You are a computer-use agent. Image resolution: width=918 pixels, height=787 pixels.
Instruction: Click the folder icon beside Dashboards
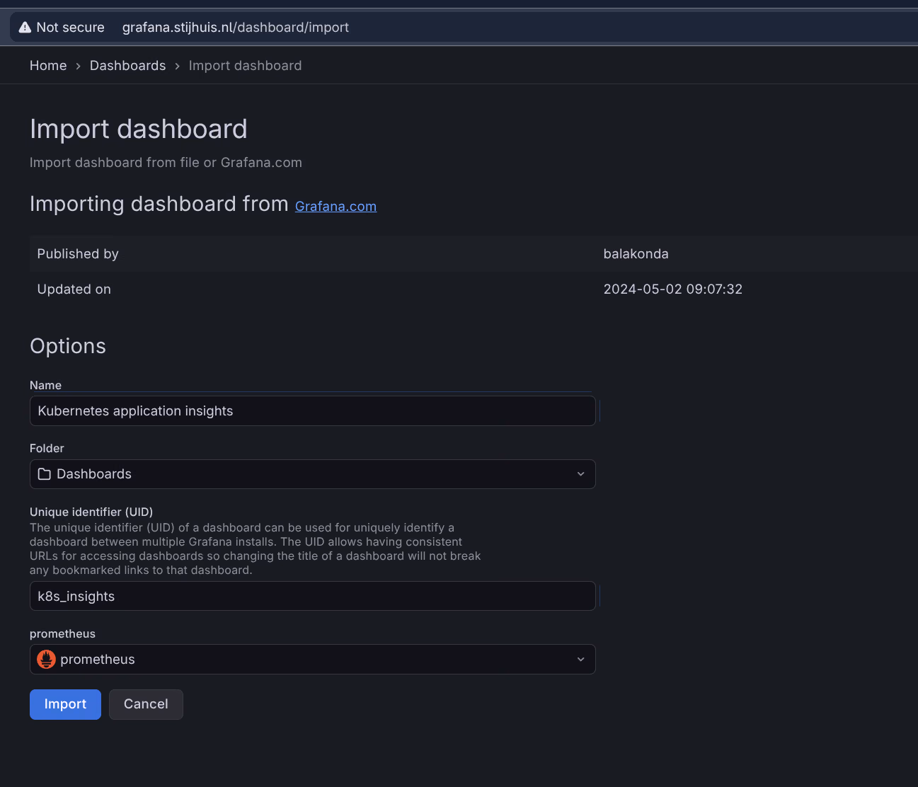pos(44,473)
